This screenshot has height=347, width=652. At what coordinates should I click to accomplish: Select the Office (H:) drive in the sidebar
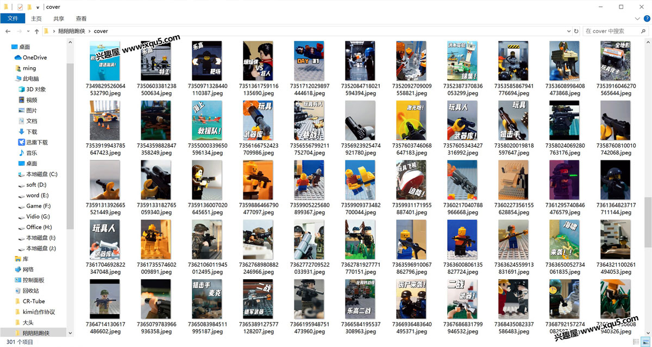[x=35, y=227]
